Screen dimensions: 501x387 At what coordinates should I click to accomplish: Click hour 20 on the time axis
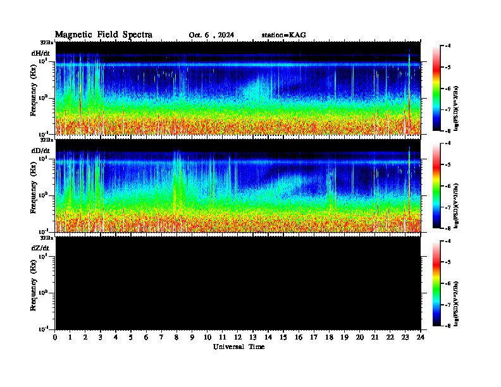tap(360, 338)
